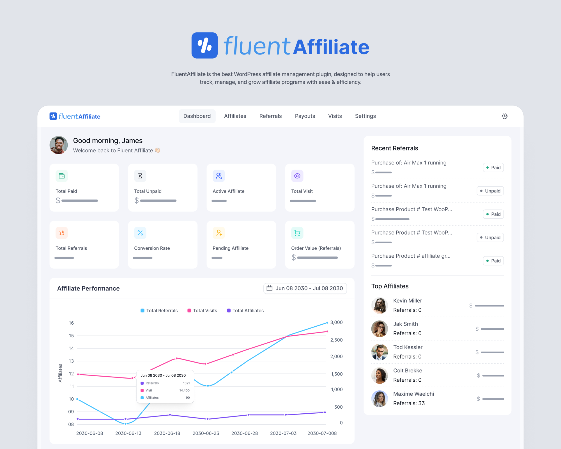Click the Total Visit eye icon
The height and width of the screenshot is (449, 561).
[x=297, y=176]
